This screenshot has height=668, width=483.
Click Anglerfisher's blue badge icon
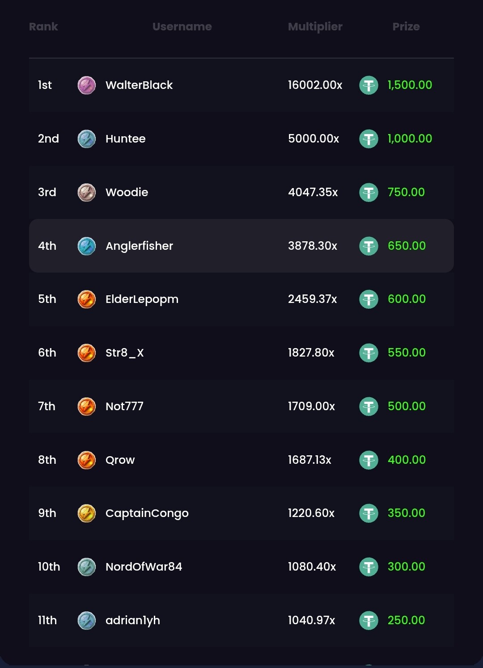coord(87,246)
